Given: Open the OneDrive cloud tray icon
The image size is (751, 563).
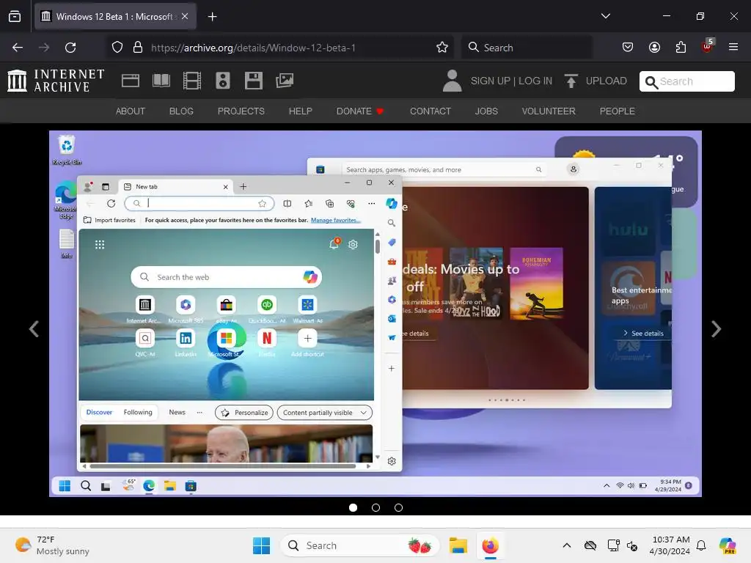Looking at the screenshot, I should pyautogui.click(x=590, y=545).
